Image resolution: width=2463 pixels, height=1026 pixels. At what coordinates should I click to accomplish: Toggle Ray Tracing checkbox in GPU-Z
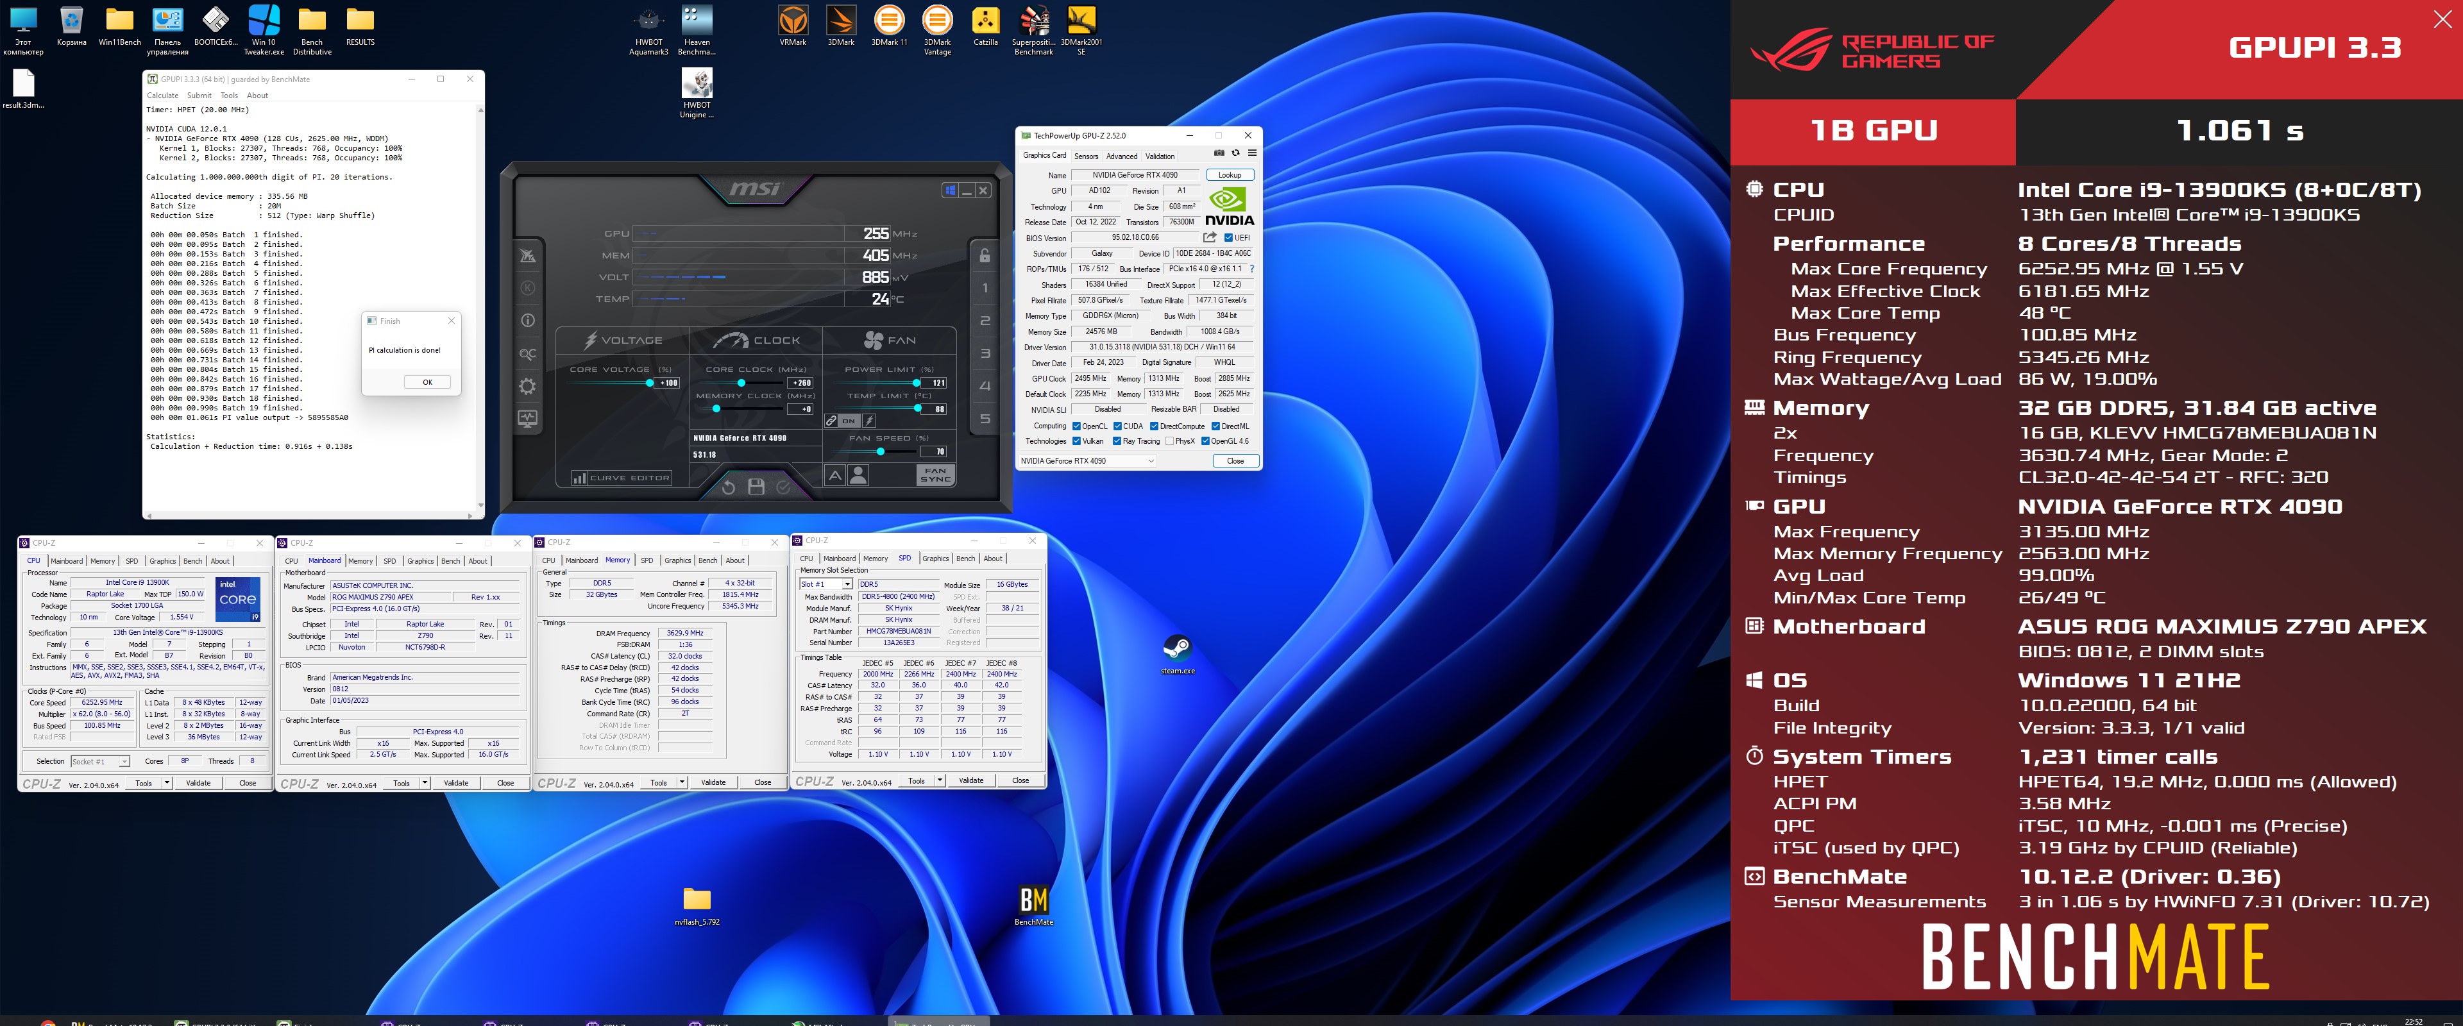pyautogui.click(x=1117, y=441)
